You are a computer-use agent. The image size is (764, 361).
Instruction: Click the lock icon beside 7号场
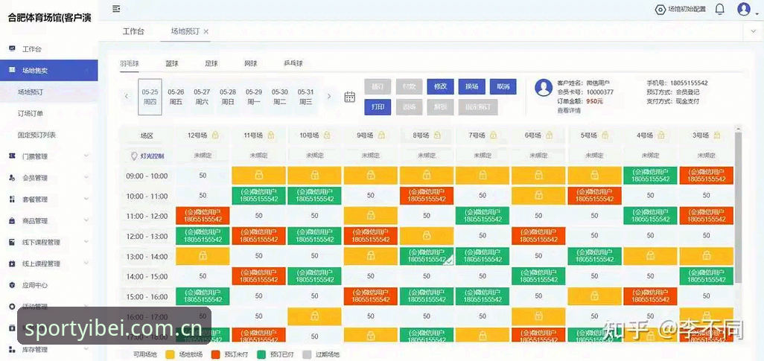click(494, 135)
